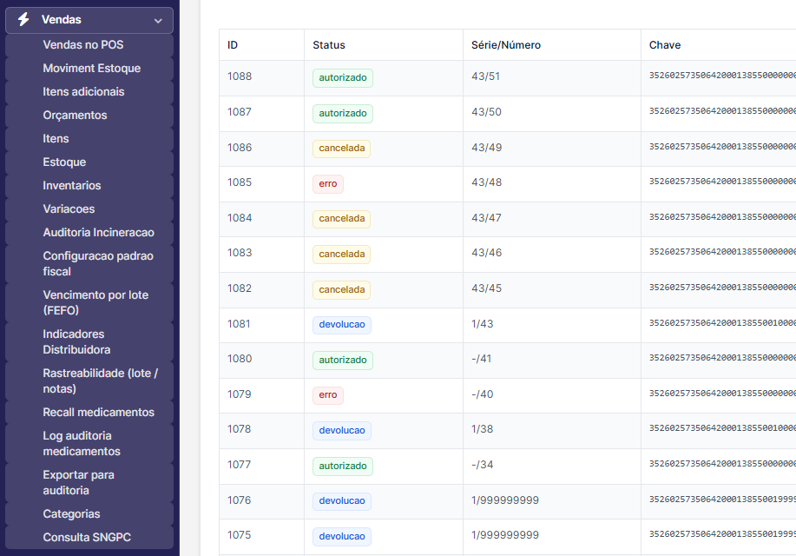Go to Recall medicamentos
796x556 pixels.
click(x=98, y=412)
